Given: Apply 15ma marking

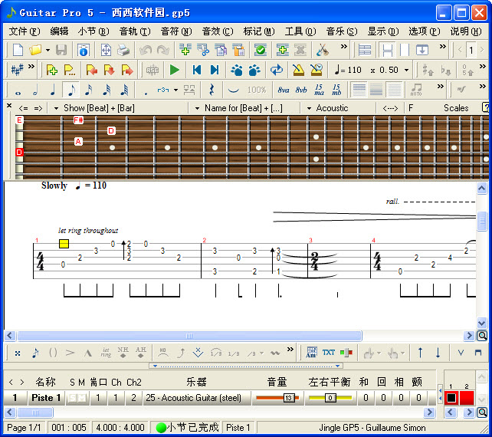Looking at the screenshot, I should pyautogui.click(x=319, y=90).
